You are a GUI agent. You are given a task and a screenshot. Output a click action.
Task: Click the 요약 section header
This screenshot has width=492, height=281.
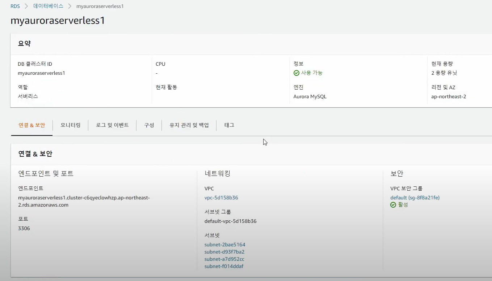[x=24, y=44]
